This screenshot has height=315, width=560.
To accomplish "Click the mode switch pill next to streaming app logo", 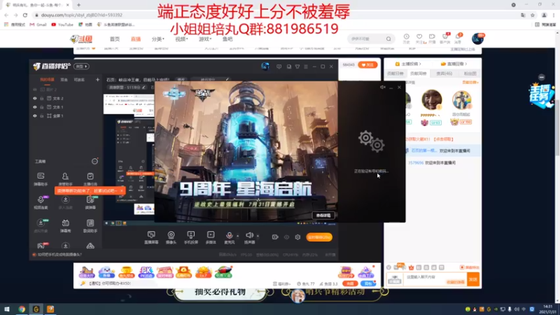I will click(x=81, y=66).
